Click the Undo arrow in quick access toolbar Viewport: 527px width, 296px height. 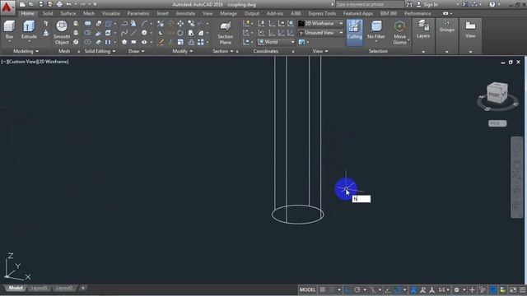tap(68, 4)
